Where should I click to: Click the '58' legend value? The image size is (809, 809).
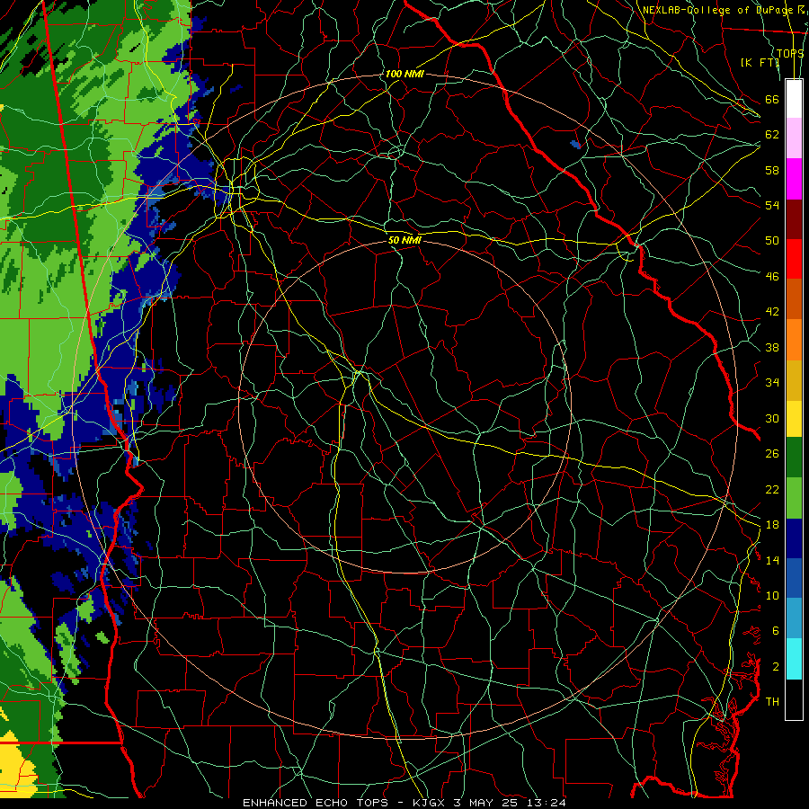pos(772,170)
